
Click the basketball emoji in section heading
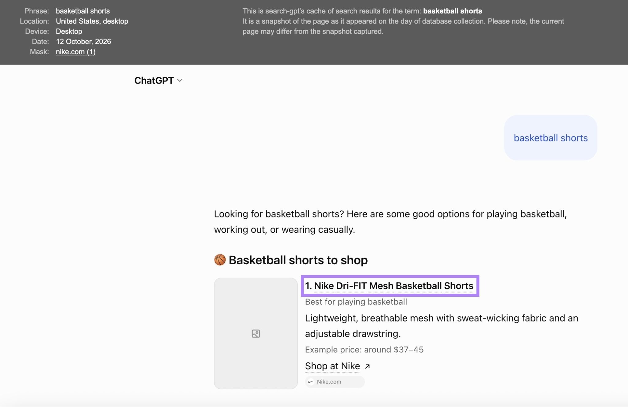point(220,260)
